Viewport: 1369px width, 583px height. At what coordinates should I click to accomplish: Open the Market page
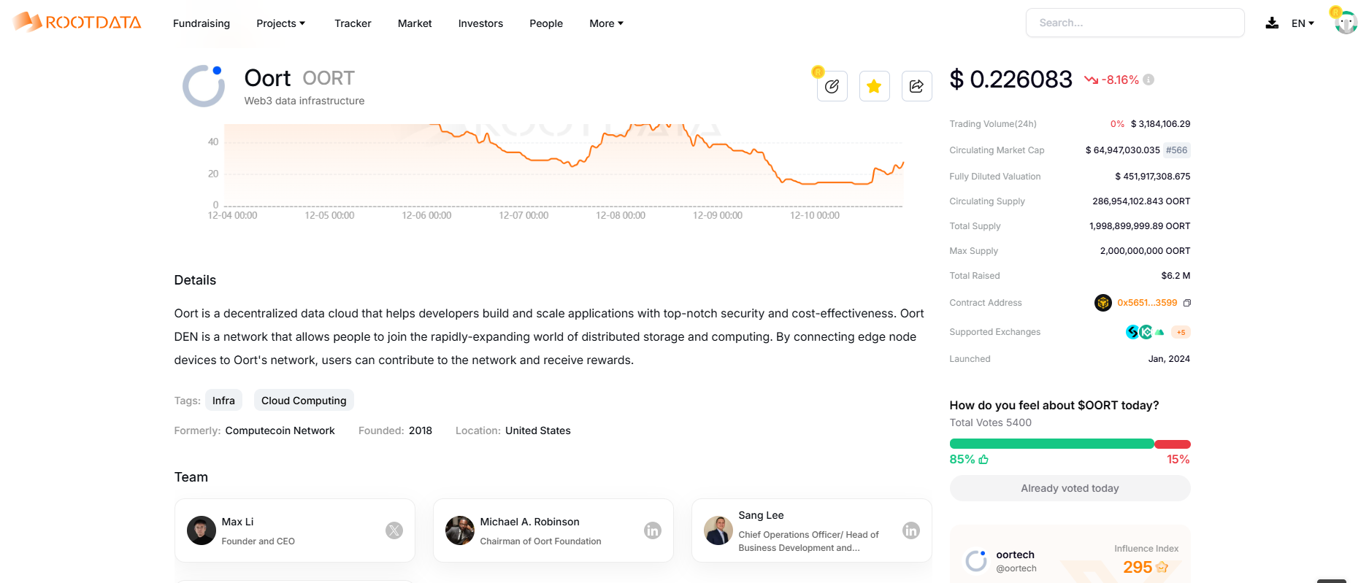415,23
